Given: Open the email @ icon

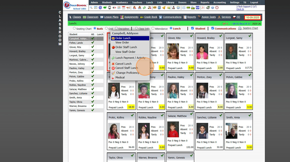Looking at the screenshot, I should pyautogui.click(x=100, y=8).
